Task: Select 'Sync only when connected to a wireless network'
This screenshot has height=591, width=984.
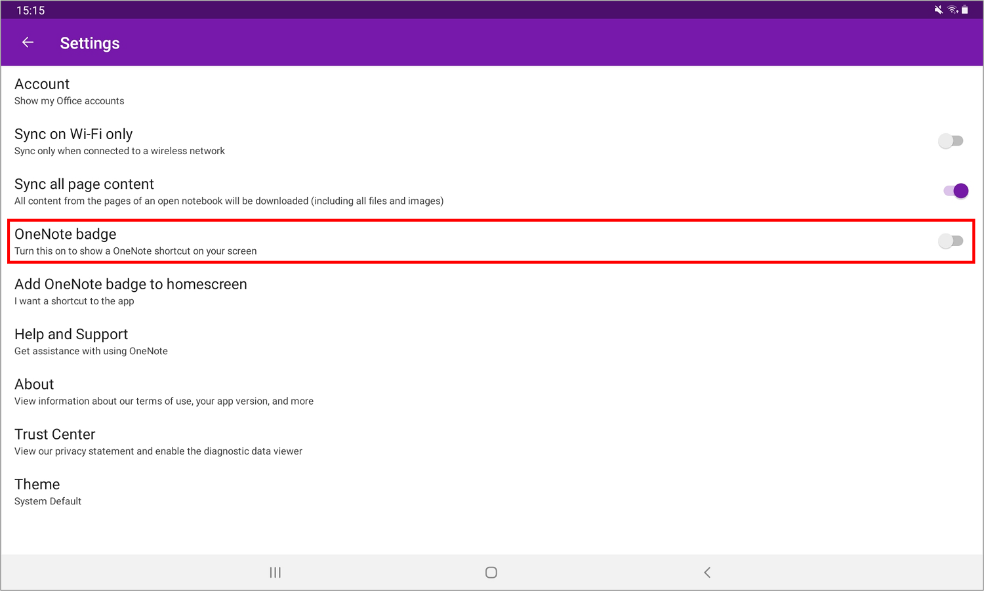Action: pos(119,151)
